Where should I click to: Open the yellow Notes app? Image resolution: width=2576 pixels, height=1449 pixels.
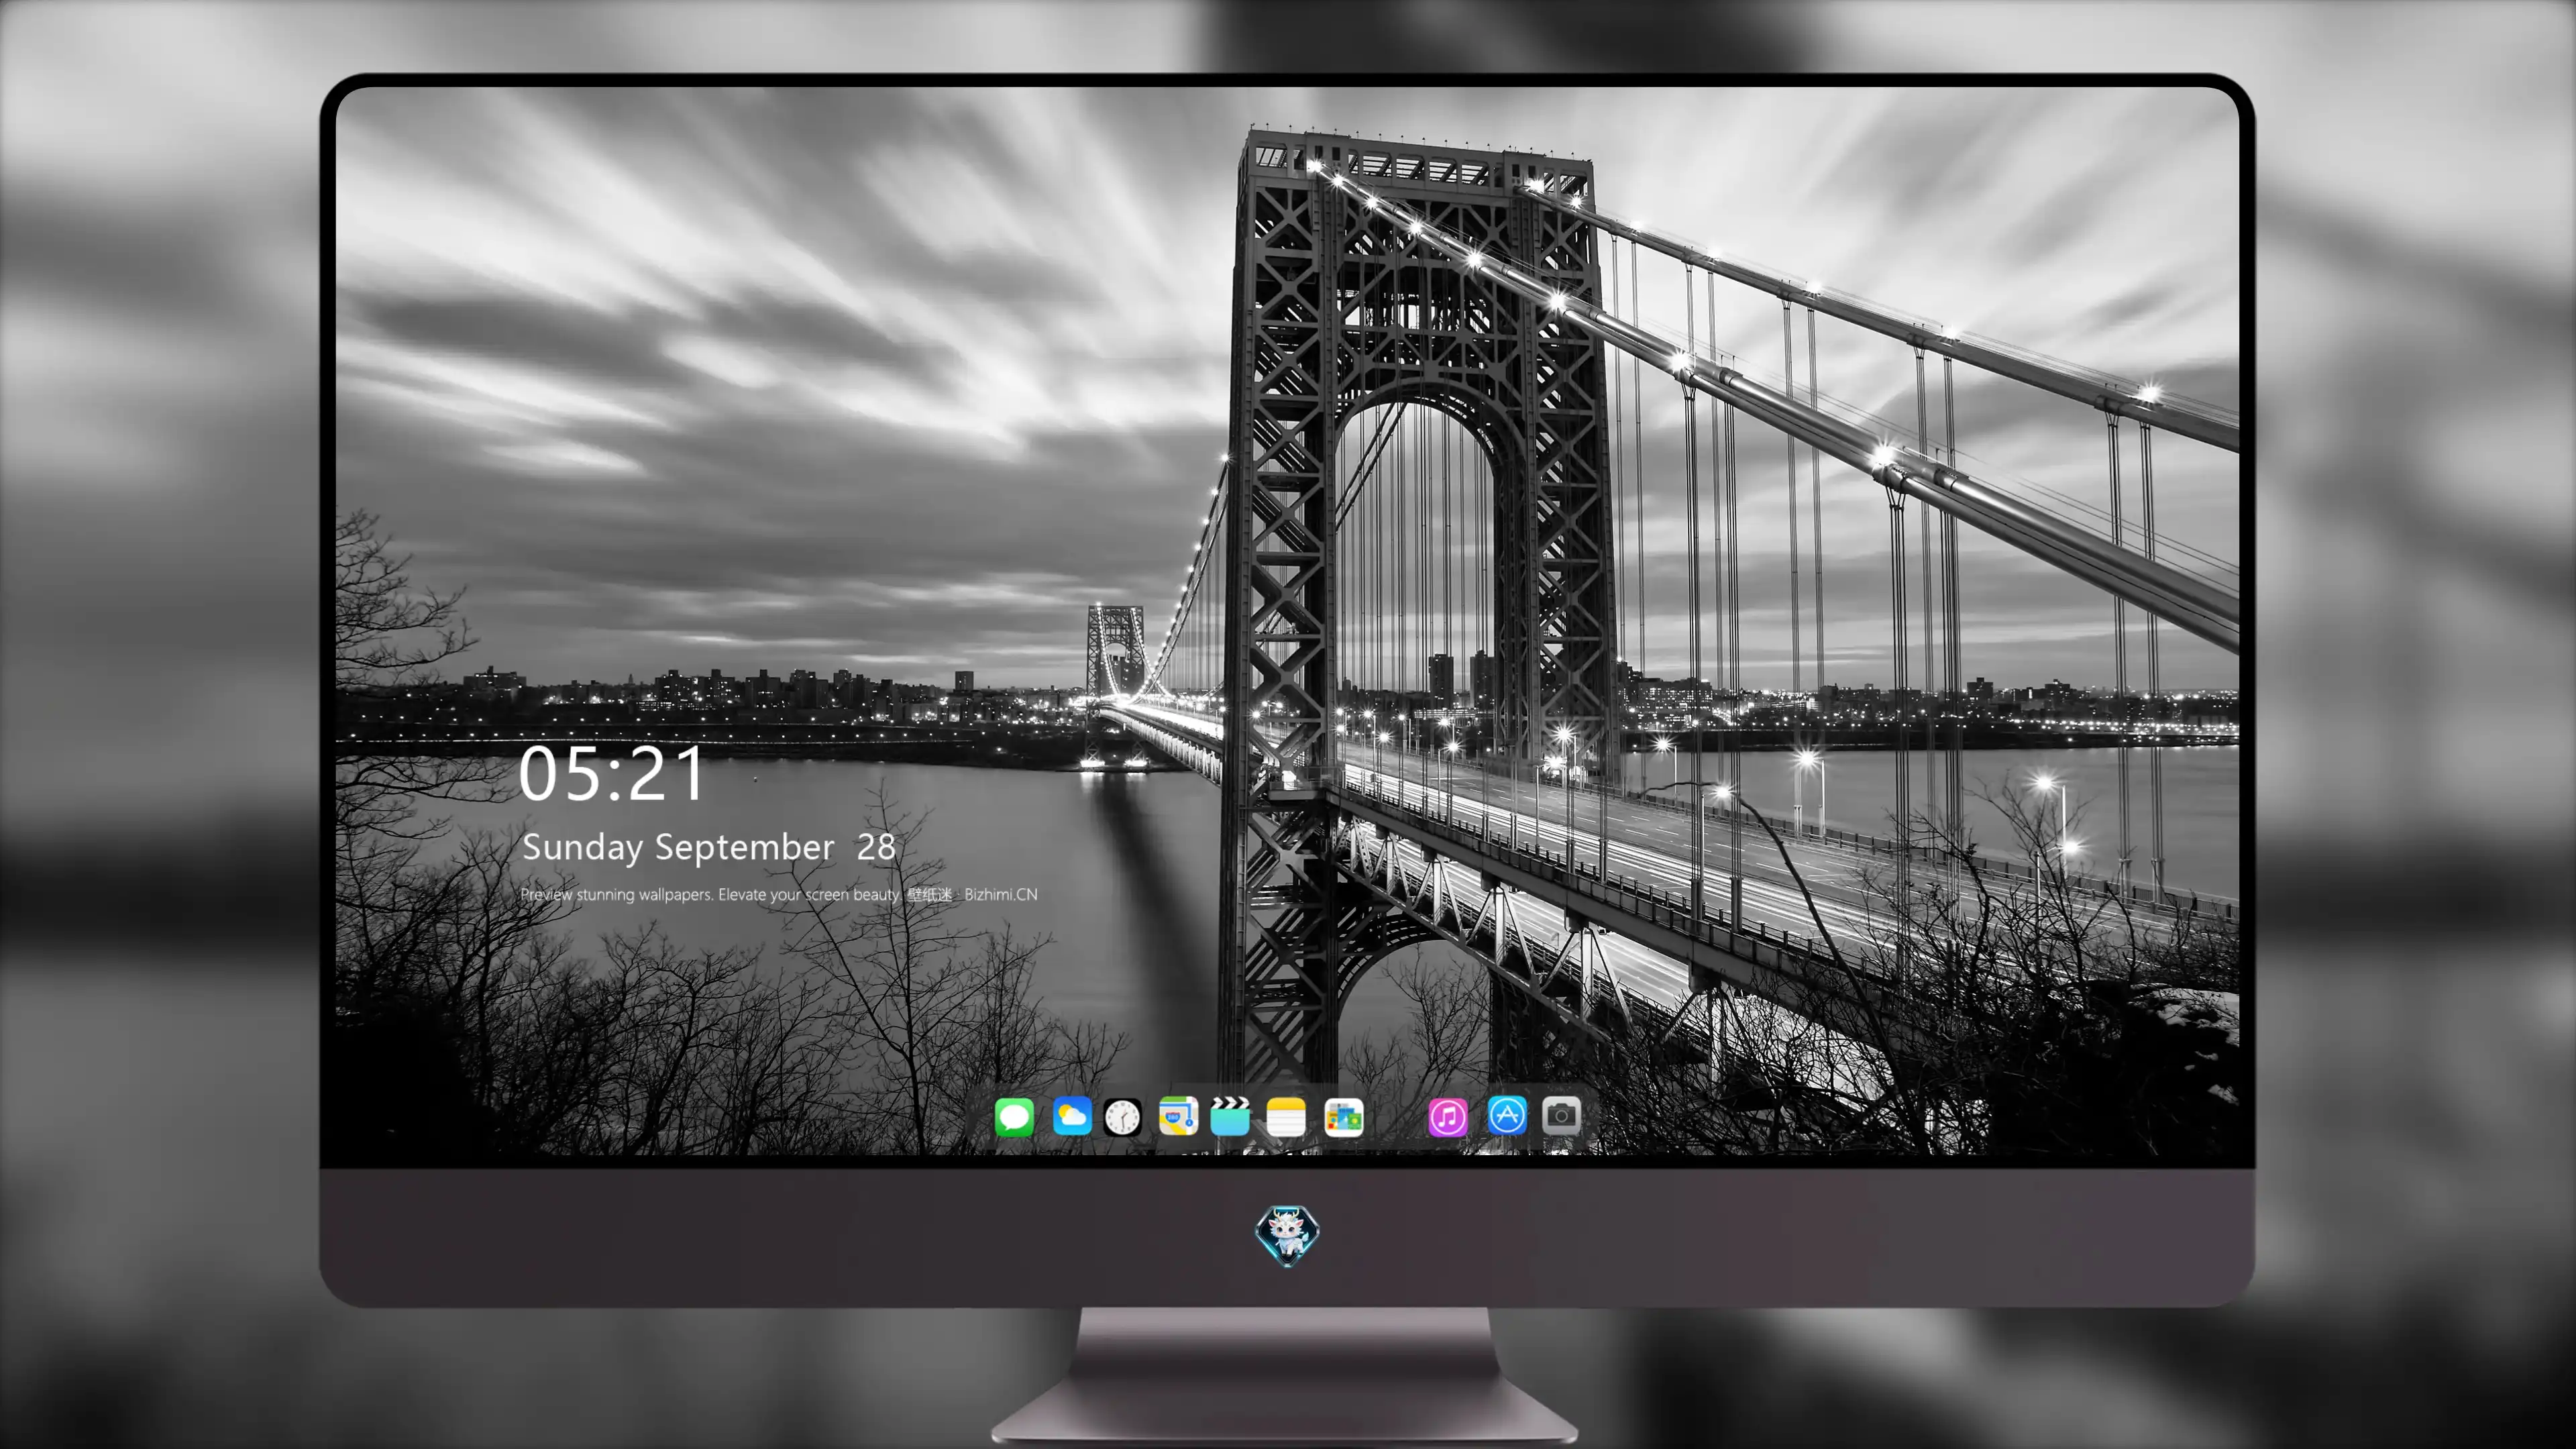[x=1286, y=1116]
